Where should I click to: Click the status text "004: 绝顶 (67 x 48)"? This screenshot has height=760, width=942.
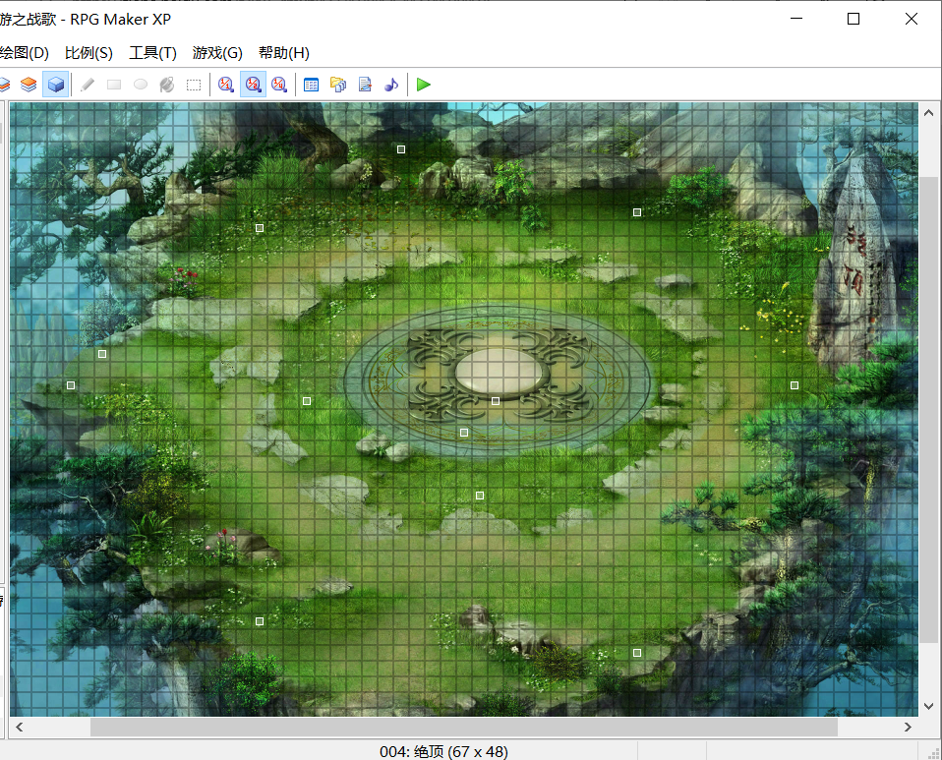pyautogui.click(x=443, y=751)
